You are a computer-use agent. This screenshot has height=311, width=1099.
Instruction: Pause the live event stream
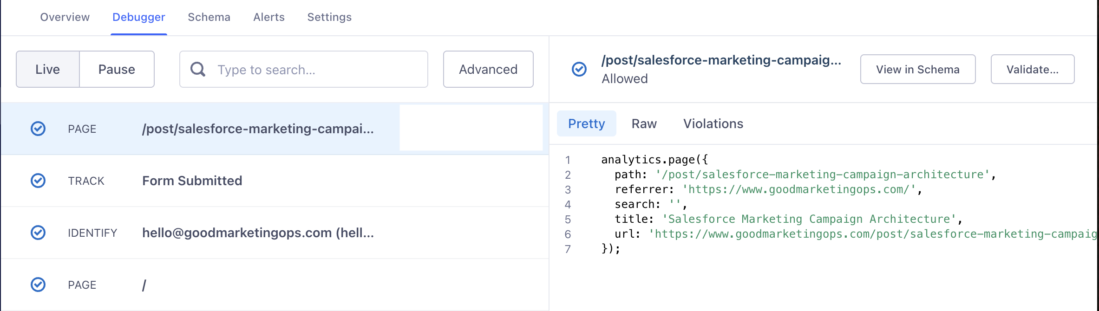(117, 69)
